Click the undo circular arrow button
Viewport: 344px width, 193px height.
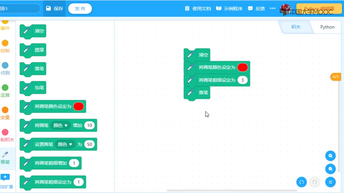point(302,182)
